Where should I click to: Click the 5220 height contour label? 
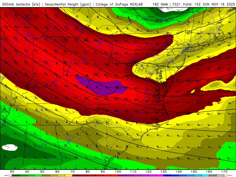158,22
